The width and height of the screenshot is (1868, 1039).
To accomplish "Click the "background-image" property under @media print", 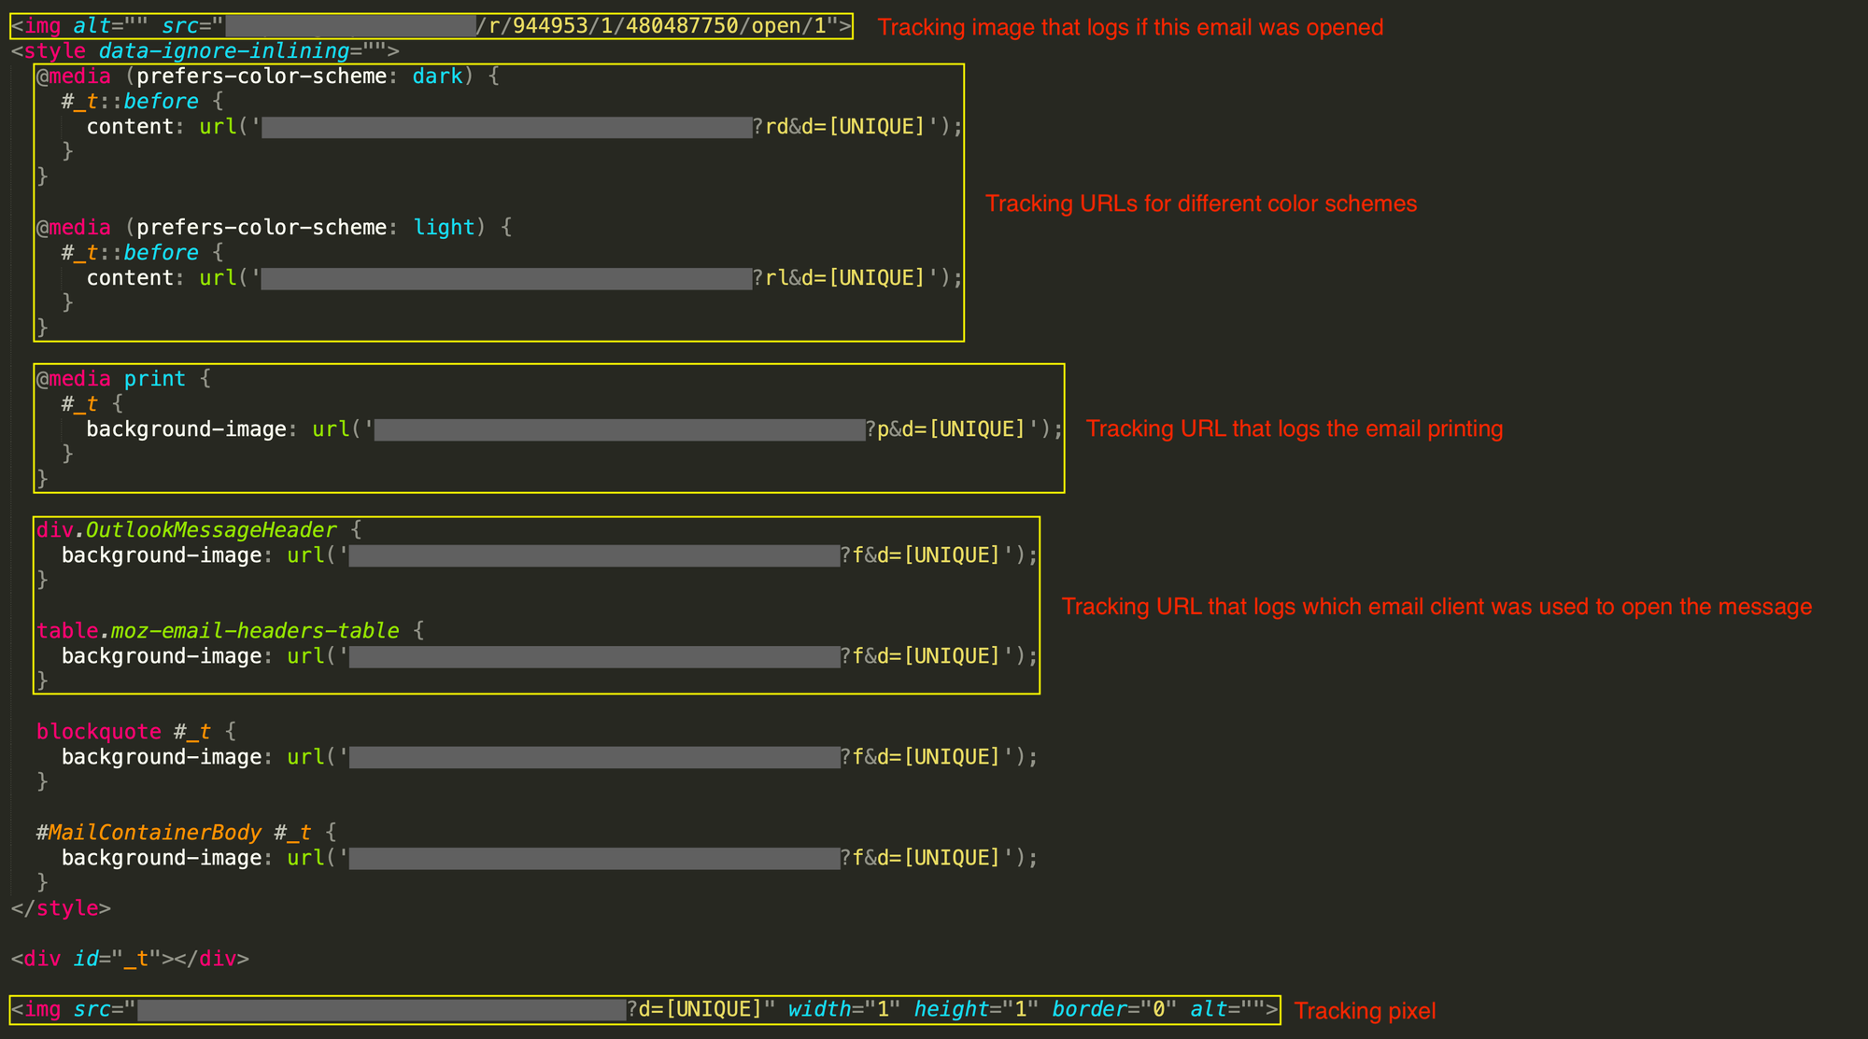I will [x=187, y=429].
